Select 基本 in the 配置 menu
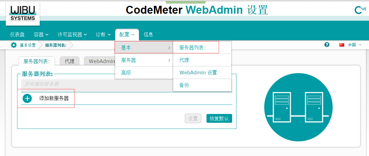The image size is (369, 156). click(144, 48)
